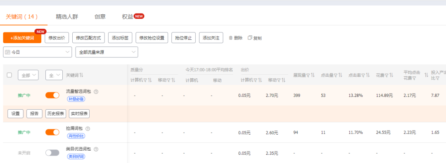Click 复制 with copy icon
The image size is (446, 163).
254,38
